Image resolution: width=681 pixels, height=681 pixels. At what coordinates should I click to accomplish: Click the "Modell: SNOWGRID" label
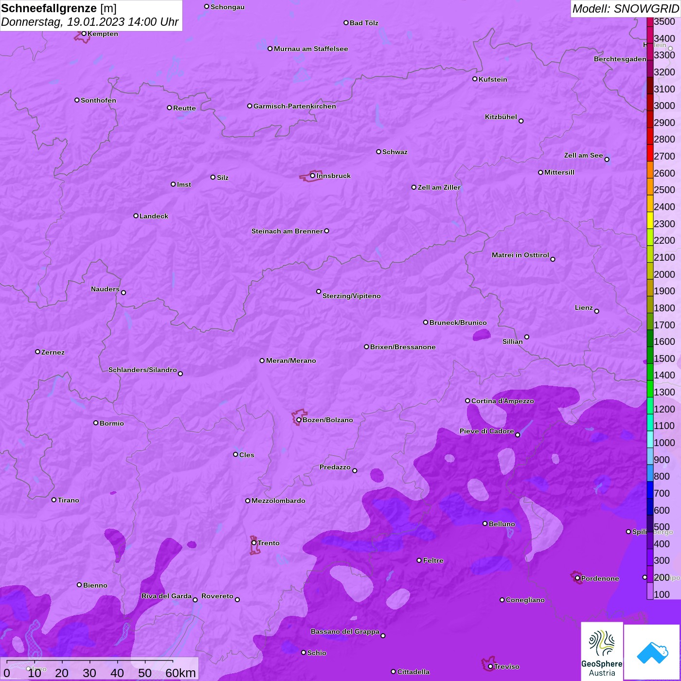(626, 9)
